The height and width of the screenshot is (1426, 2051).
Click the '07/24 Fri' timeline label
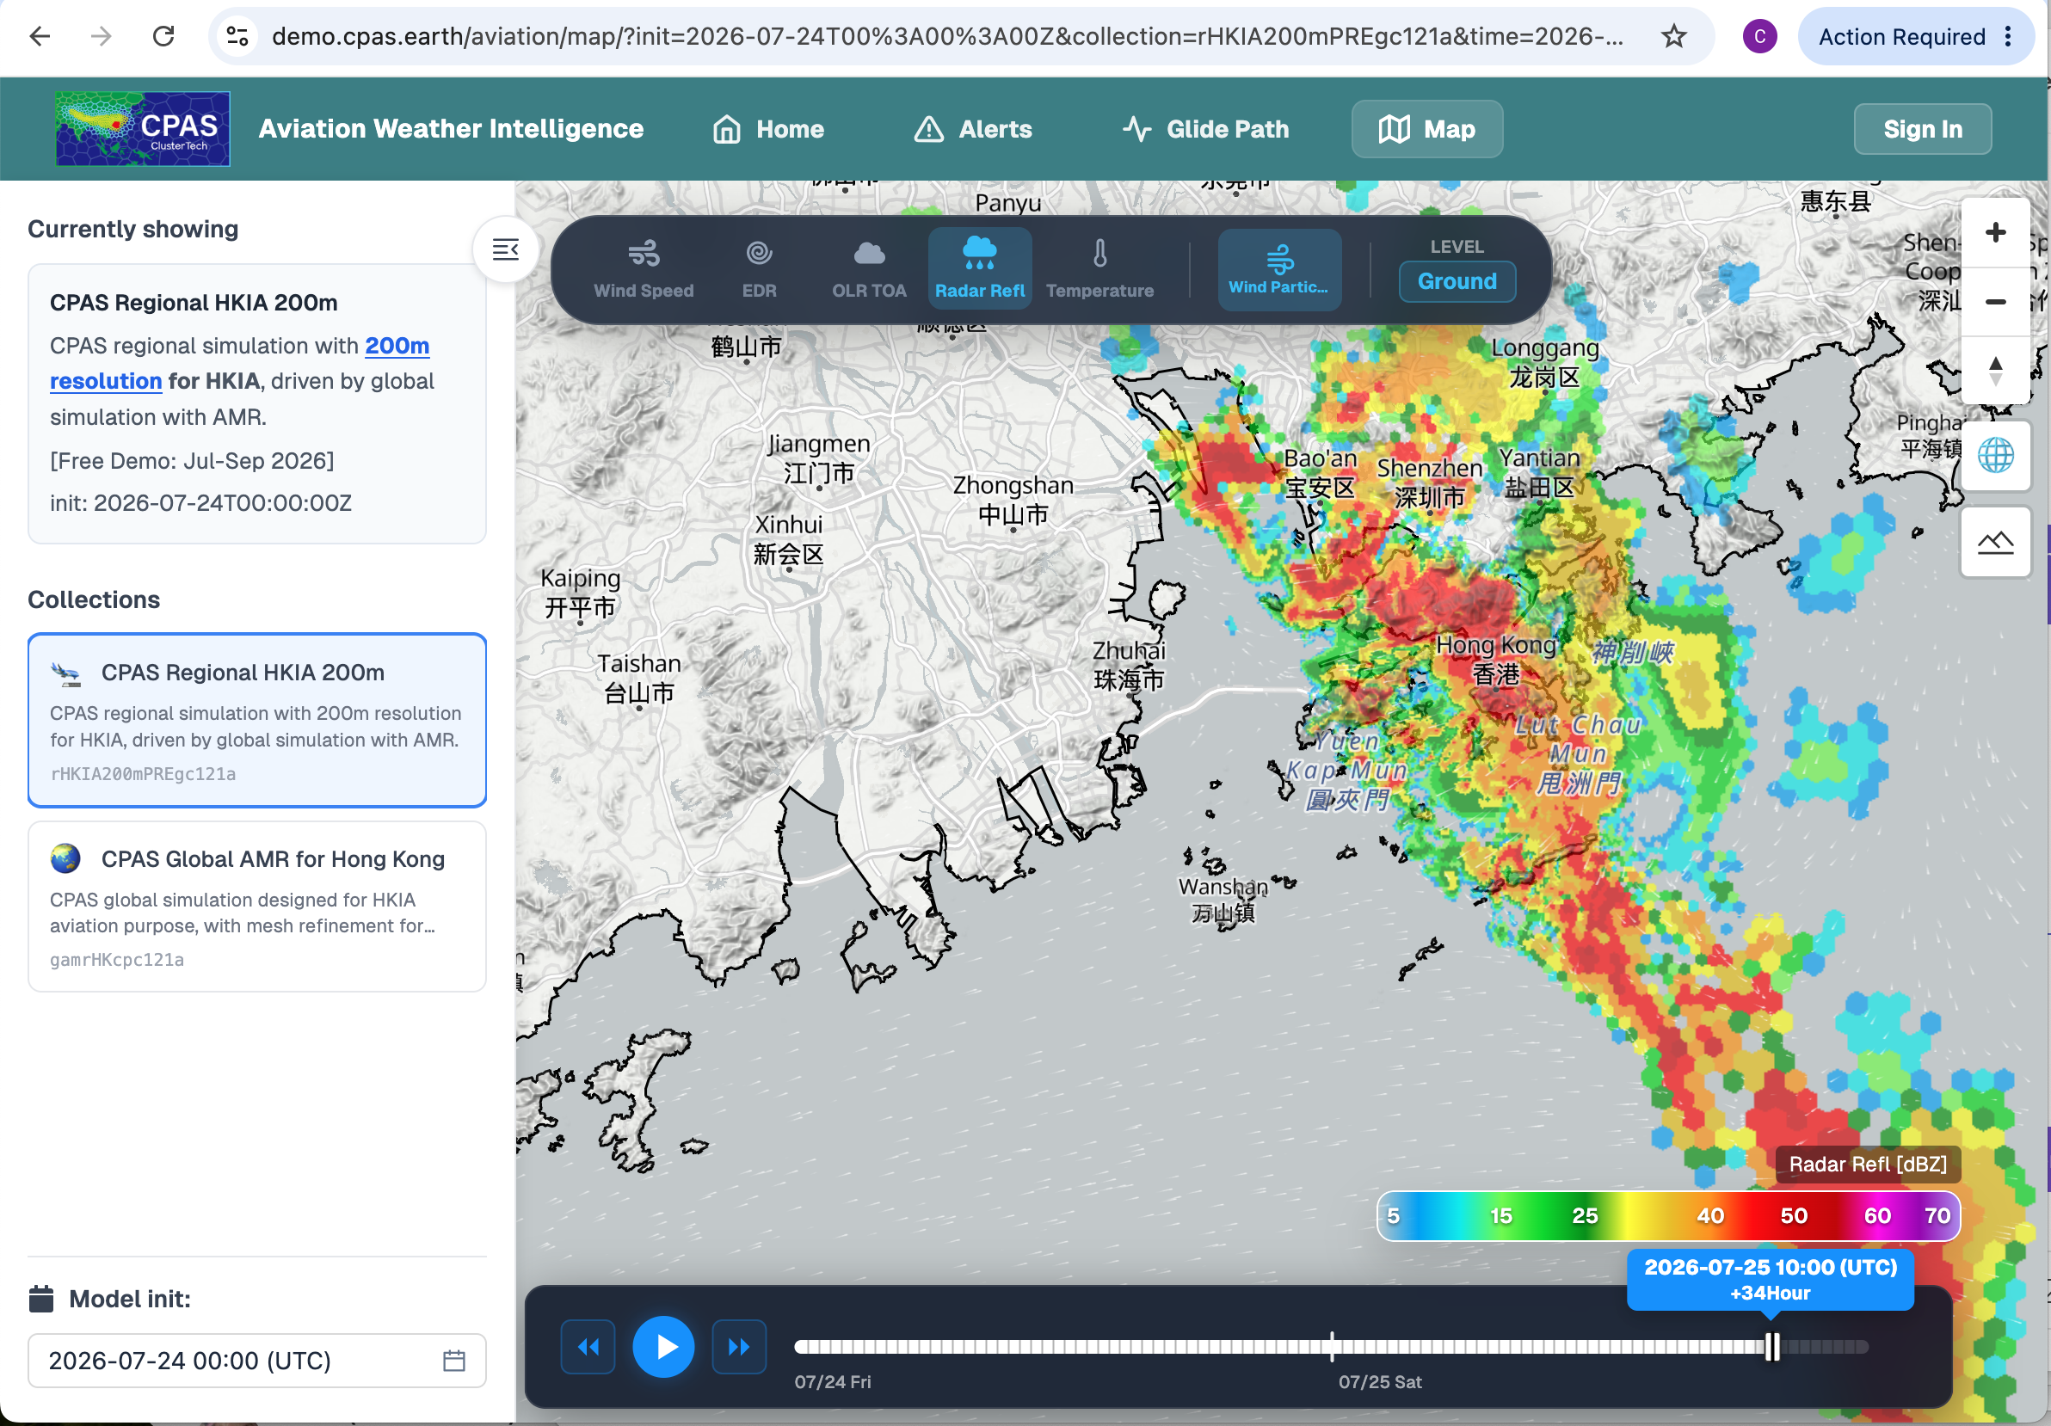[x=833, y=1381]
